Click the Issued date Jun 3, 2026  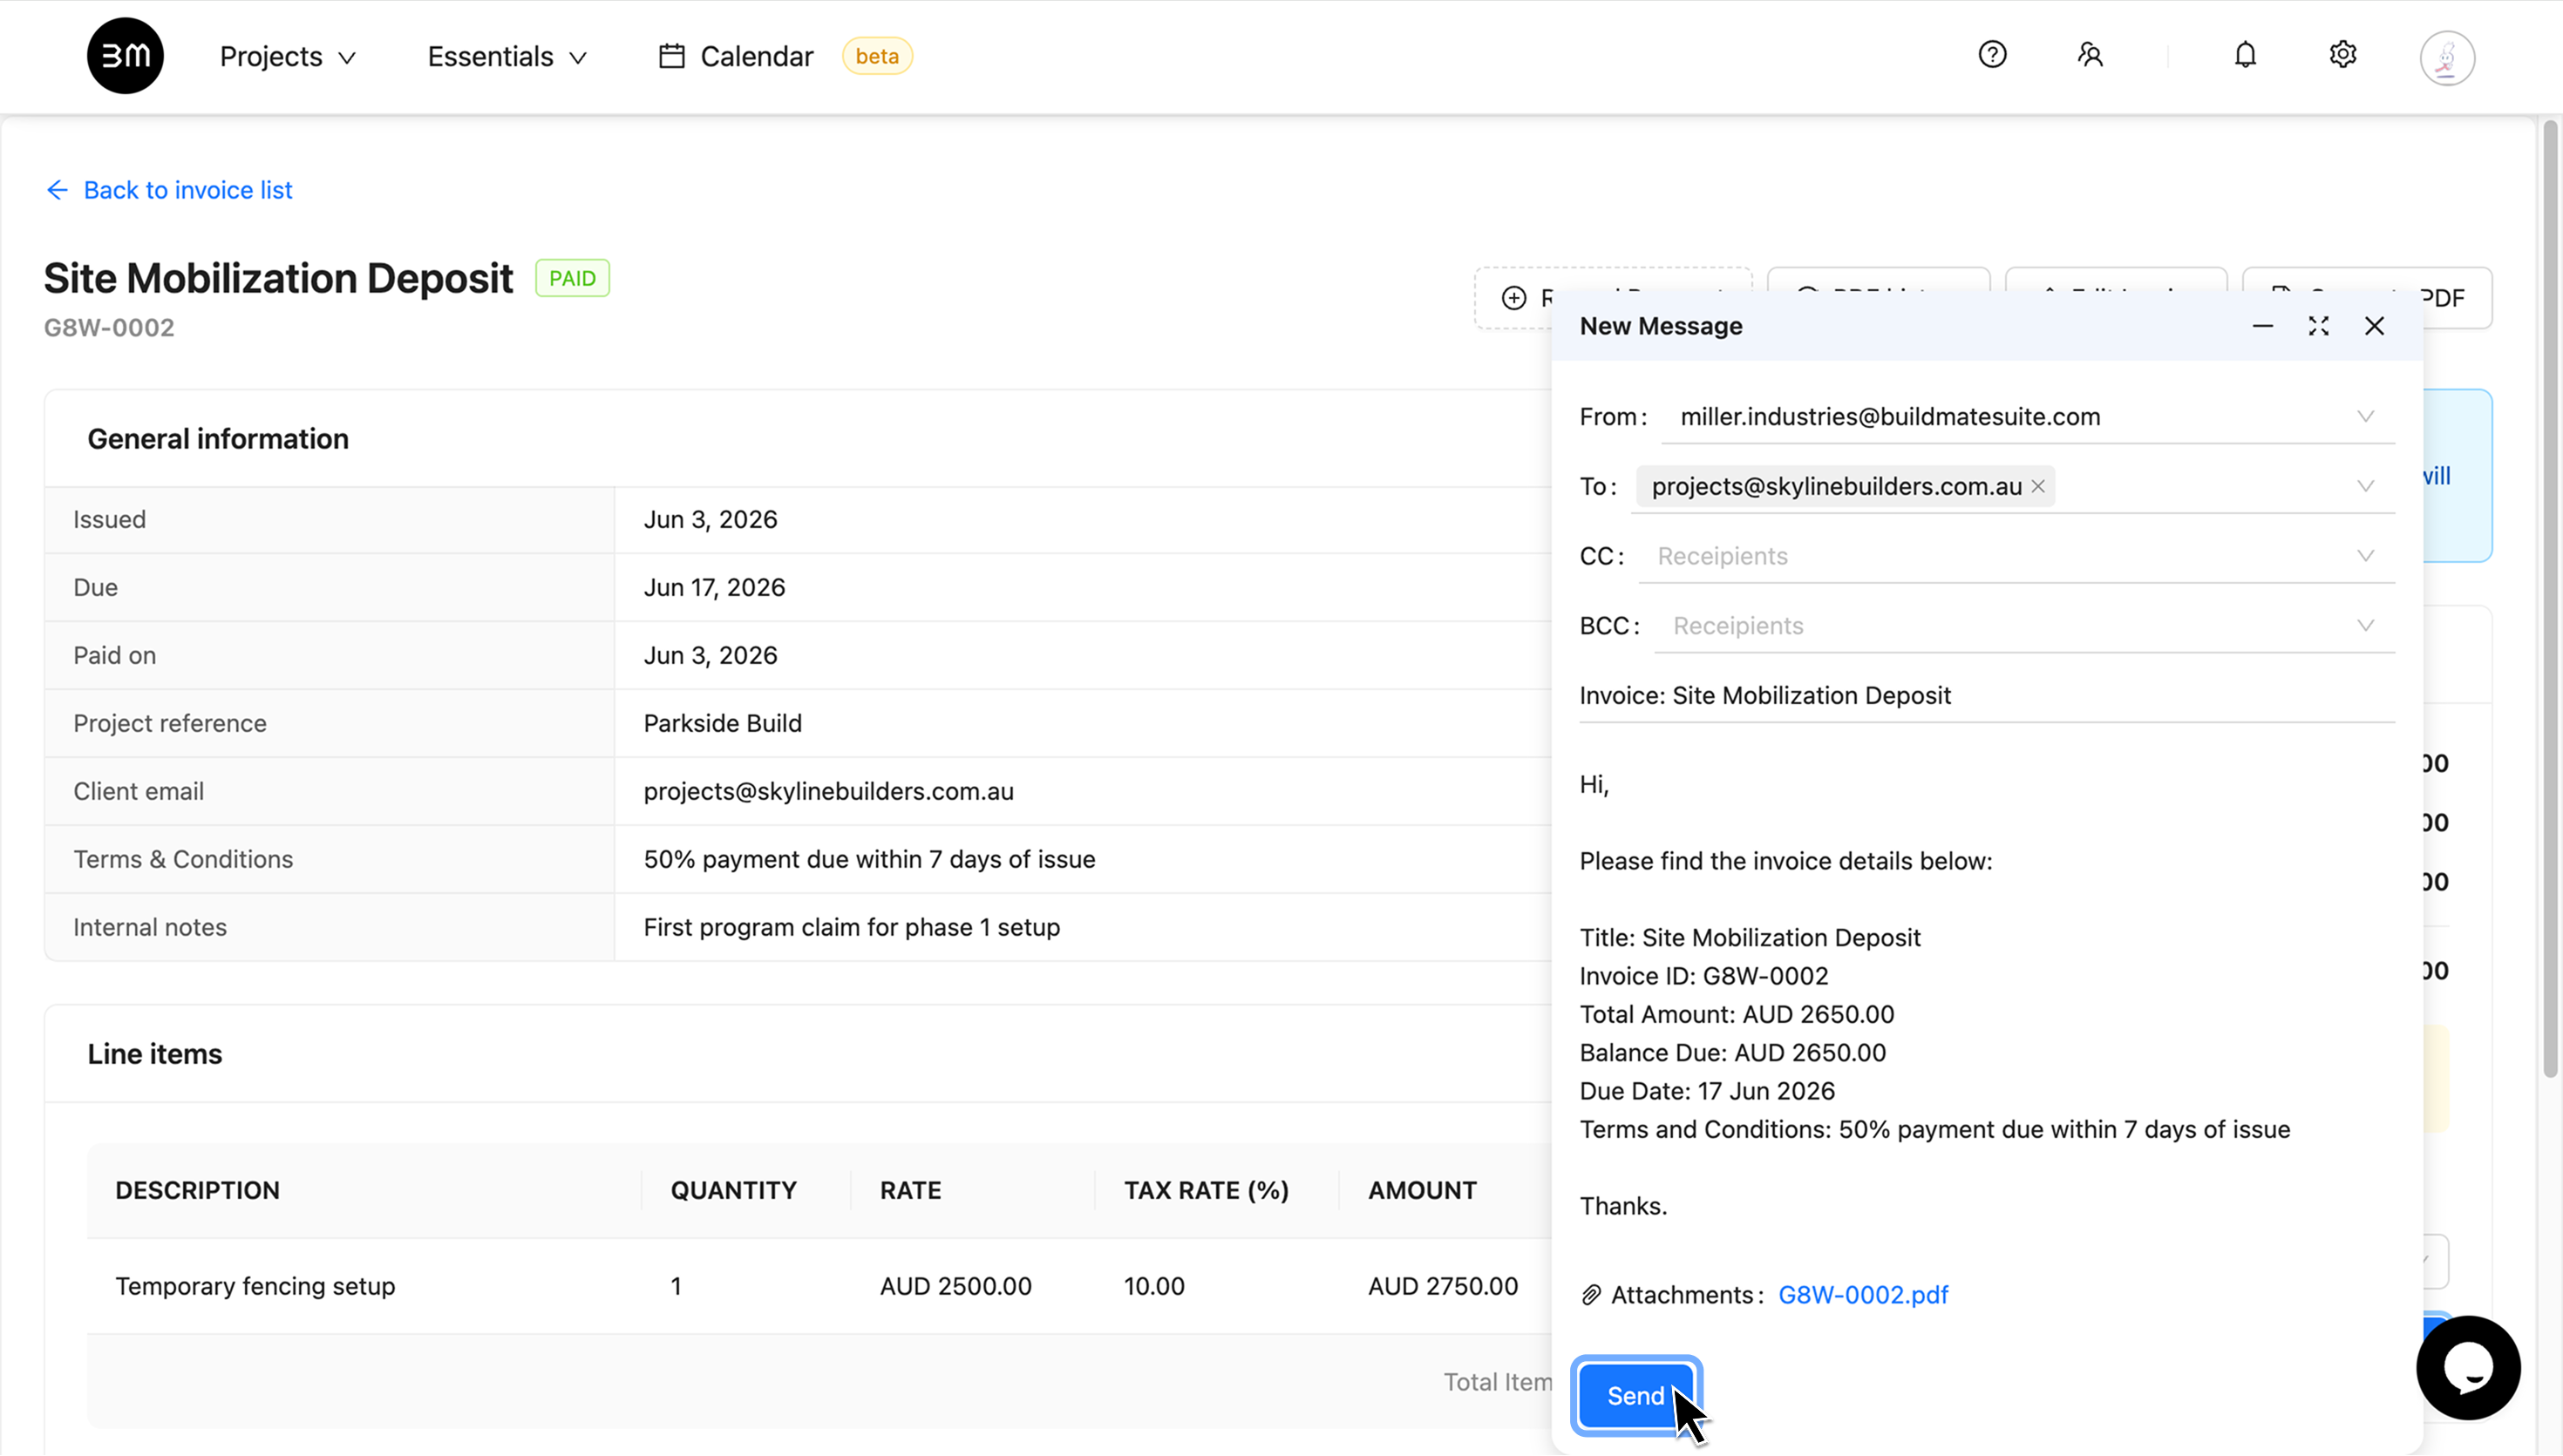710,519
